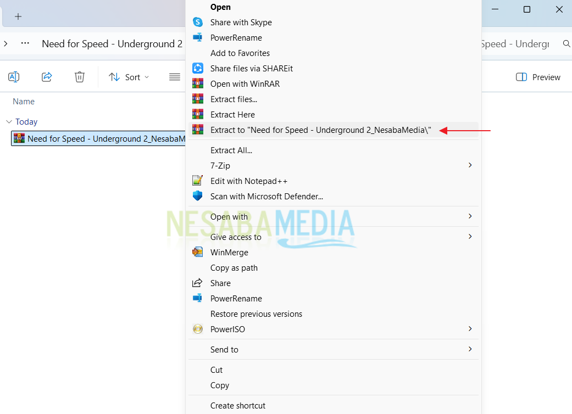Click the SHAREit icon in context menu
Image resolution: width=572 pixels, height=414 pixels.
pyautogui.click(x=198, y=68)
